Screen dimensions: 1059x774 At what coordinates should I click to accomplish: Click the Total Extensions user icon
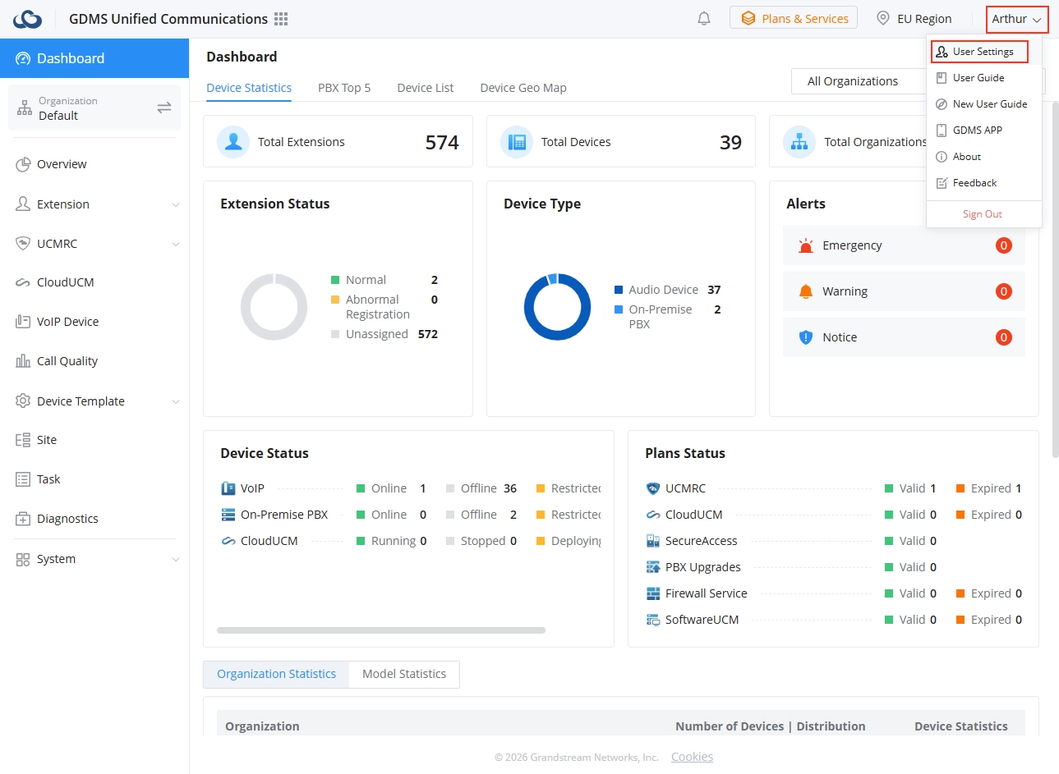click(x=233, y=142)
